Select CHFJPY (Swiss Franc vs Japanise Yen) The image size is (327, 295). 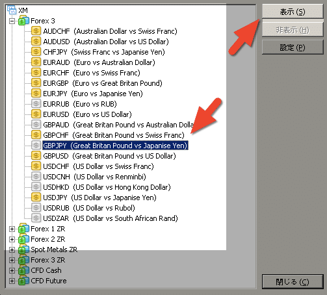[x=104, y=52]
